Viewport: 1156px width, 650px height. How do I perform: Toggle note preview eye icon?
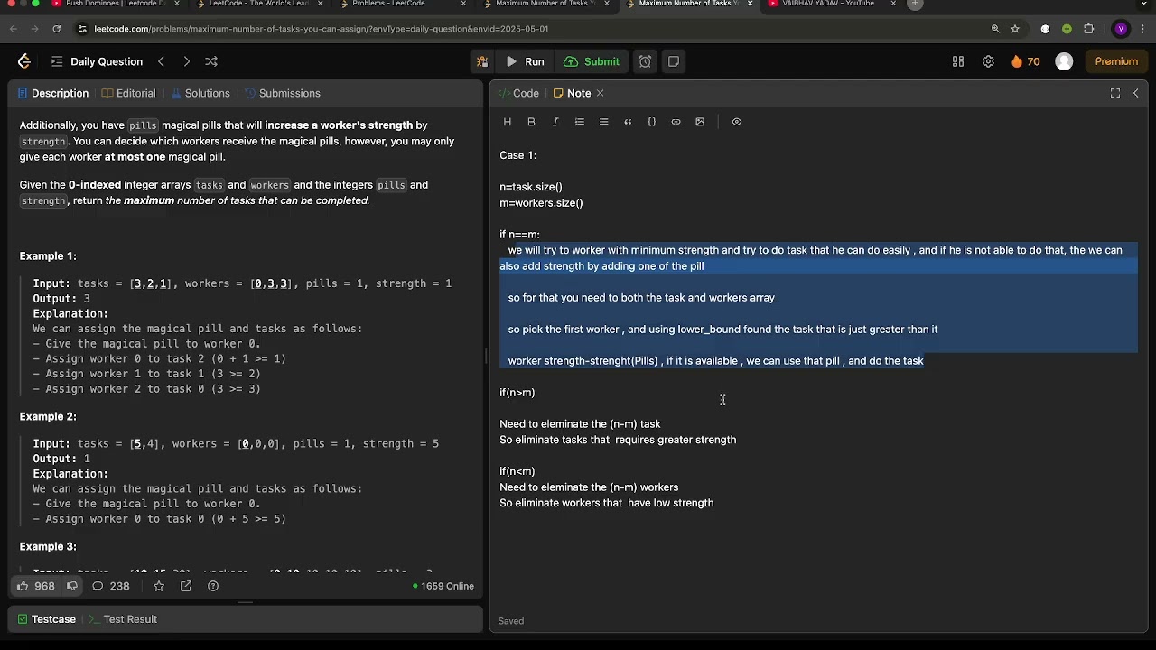(737, 122)
